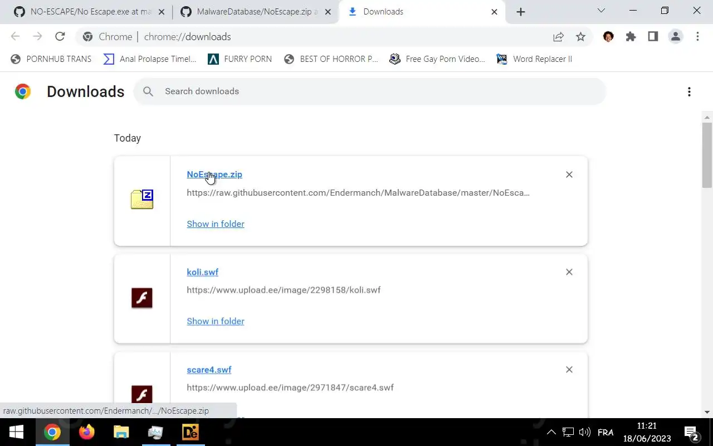Toggle the browser side panel

653,37
